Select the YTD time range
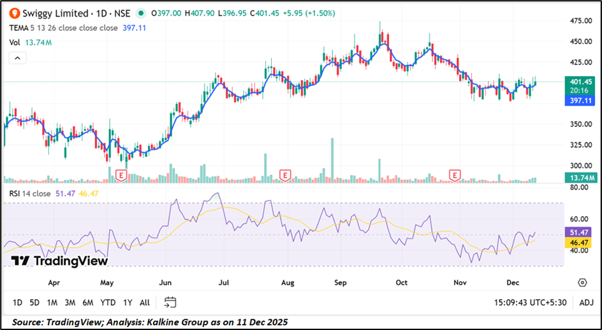602x330 pixels. point(108,302)
